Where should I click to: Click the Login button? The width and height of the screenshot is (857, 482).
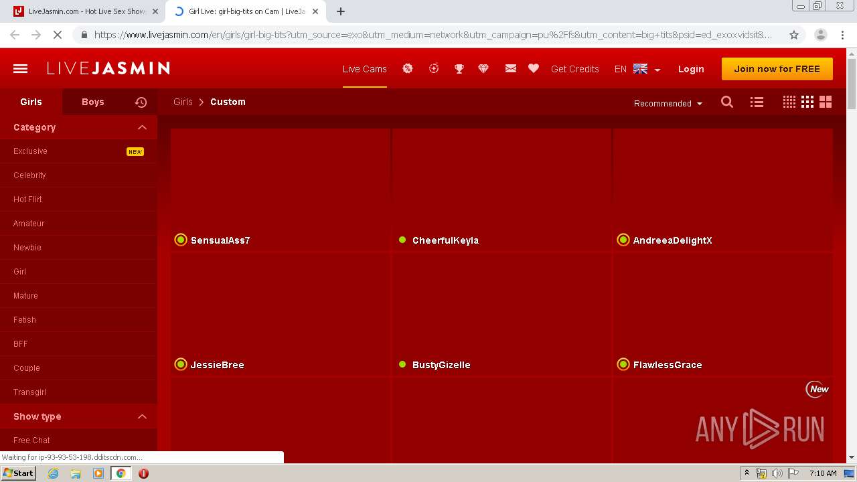691,69
